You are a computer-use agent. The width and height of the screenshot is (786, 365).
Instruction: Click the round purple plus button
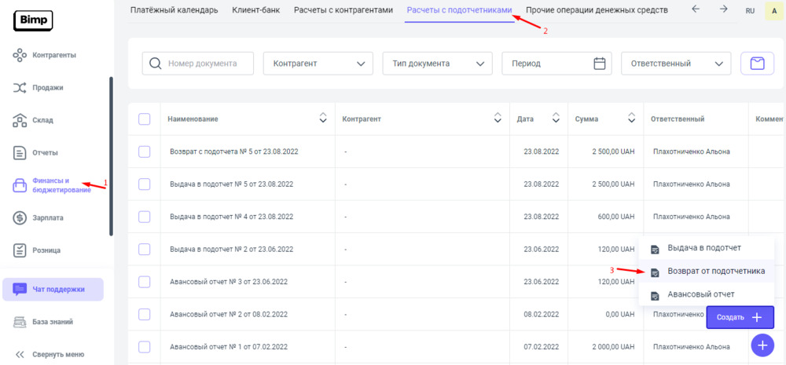point(762,345)
